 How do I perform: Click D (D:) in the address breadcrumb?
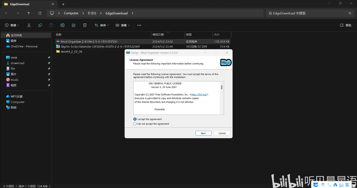(x=92, y=13)
